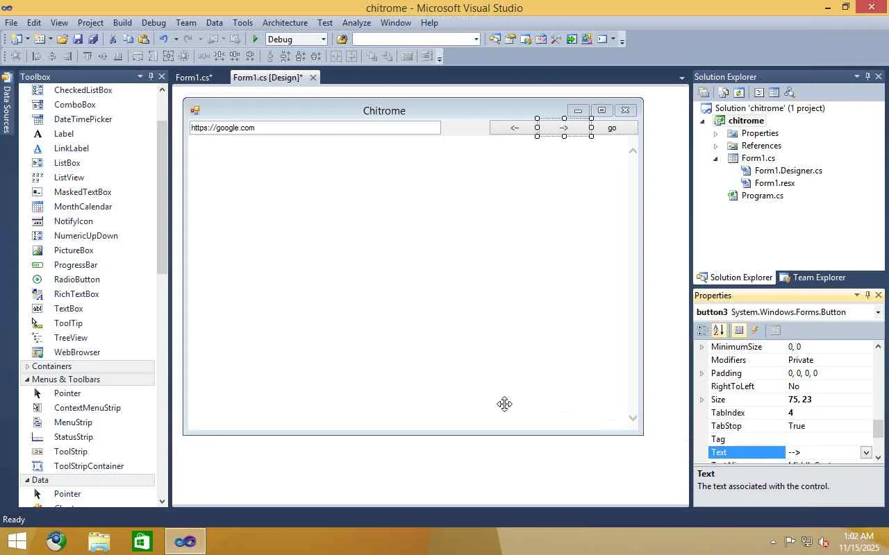This screenshot has height=555, width=889.
Task: Click View Class Diagram icon in Solution Explorer
Action: click(x=788, y=92)
